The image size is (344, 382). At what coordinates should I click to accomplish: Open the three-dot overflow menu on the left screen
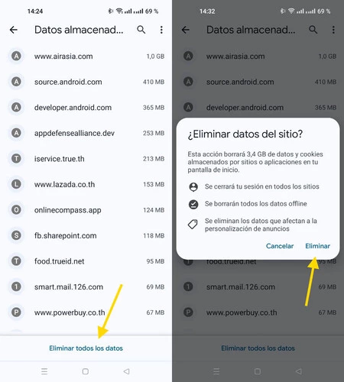click(x=161, y=30)
